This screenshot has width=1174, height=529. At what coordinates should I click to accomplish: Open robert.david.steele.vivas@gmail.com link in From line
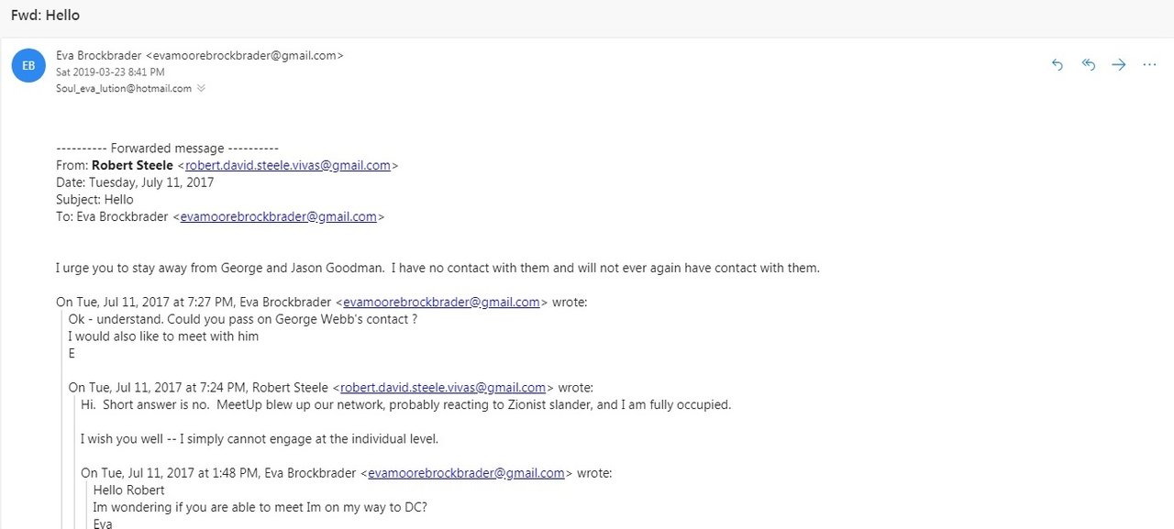coord(288,166)
